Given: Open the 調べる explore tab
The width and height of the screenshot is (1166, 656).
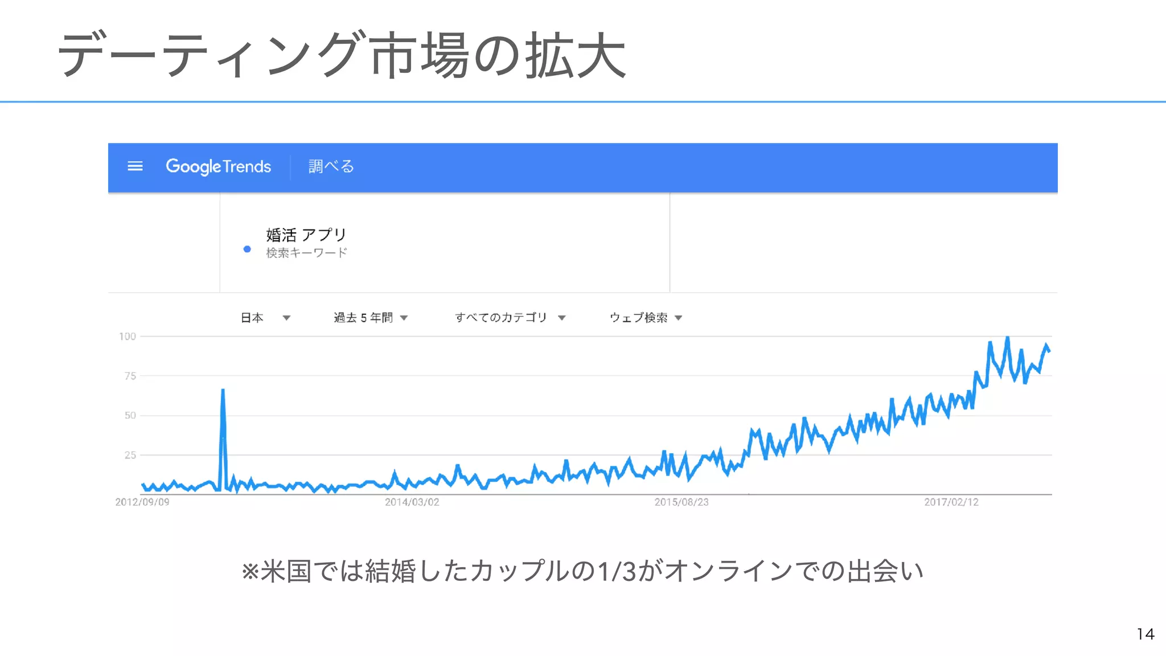Looking at the screenshot, I should pos(331,166).
